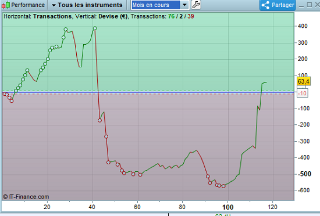This screenshot has width=320, height=216.
Task: Click the Transactions horizontal axis label
Action: tap(52, 16)
